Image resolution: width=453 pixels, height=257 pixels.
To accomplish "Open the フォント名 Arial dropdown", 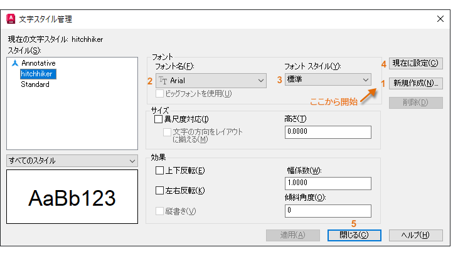I will [211, 81].
